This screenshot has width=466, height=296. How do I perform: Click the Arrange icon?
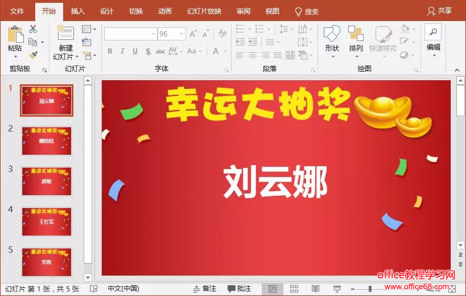pyautogui.click(x=356, y=33)
